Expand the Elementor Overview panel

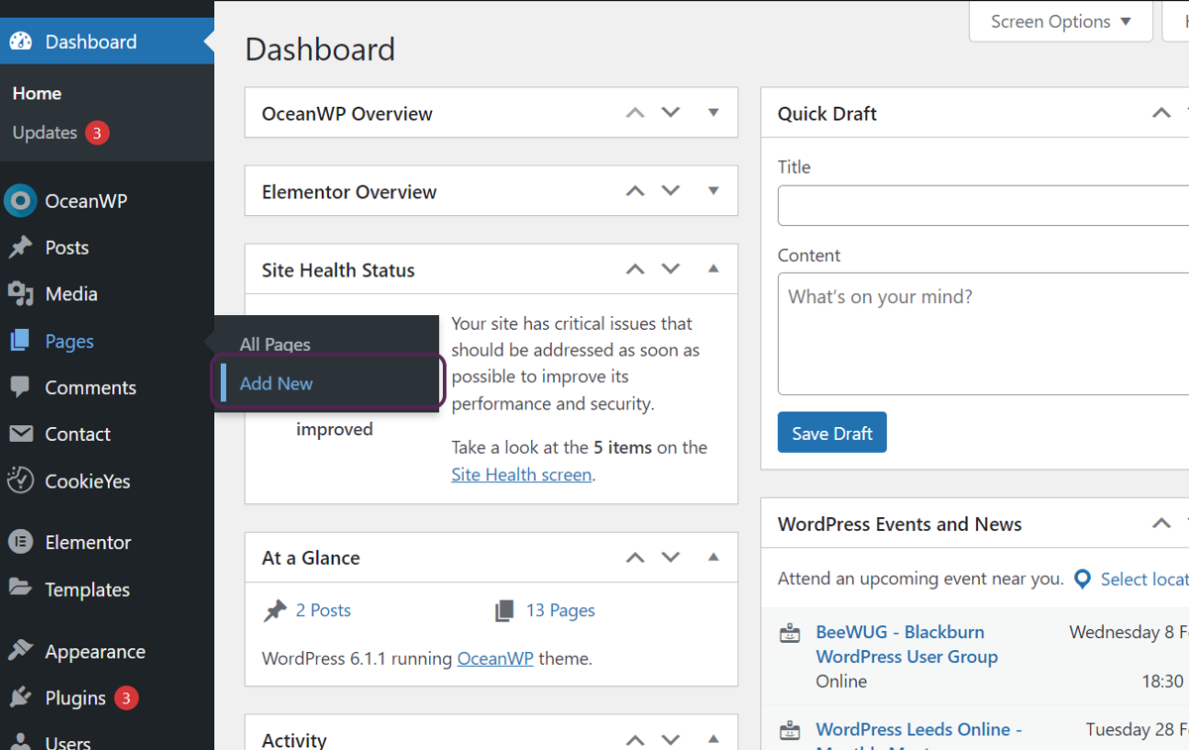click(x=713, y=191)
